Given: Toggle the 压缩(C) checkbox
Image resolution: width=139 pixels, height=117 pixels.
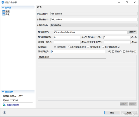Looking at the screenshot, I should click(113, 52).
